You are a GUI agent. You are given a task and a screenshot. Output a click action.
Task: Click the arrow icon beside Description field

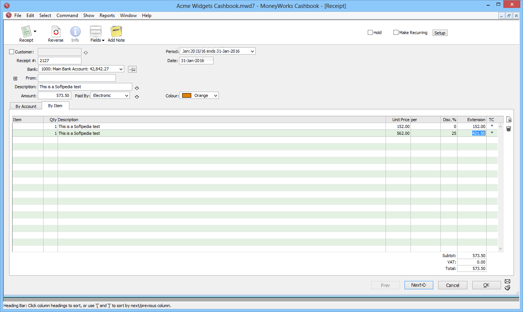pos(137,88)
